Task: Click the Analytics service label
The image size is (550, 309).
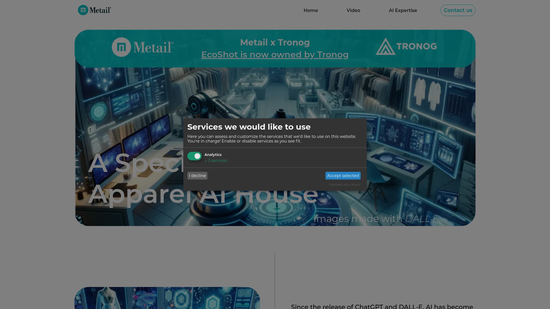Action: click(213, 154)
